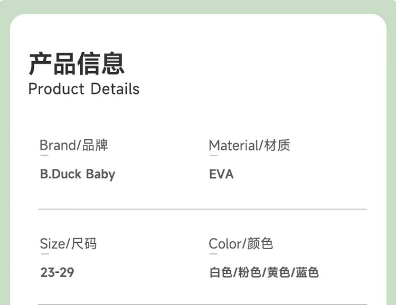Click the green dash under Brand/品牌
The width and height of the screenshot is (396, 305).
pos(44,156)
